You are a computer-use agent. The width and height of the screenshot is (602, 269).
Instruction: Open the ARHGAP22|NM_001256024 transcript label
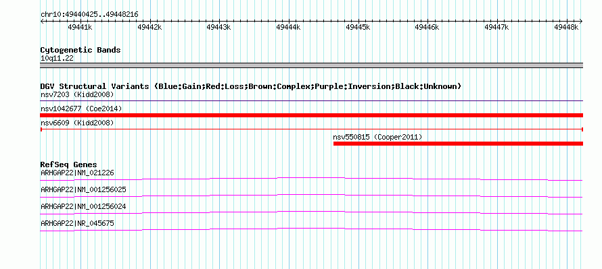83,206
